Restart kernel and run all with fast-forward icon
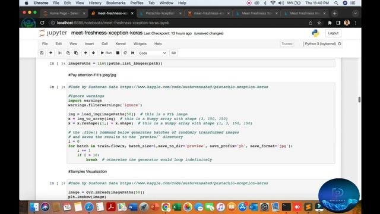 (x=132, y=53)
